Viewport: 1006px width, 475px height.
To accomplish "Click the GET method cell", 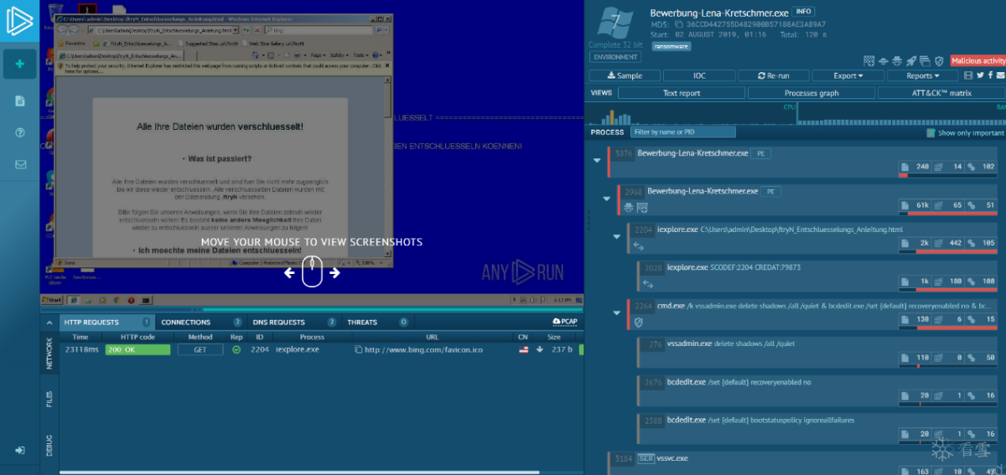I will click(x=201, y=349).
